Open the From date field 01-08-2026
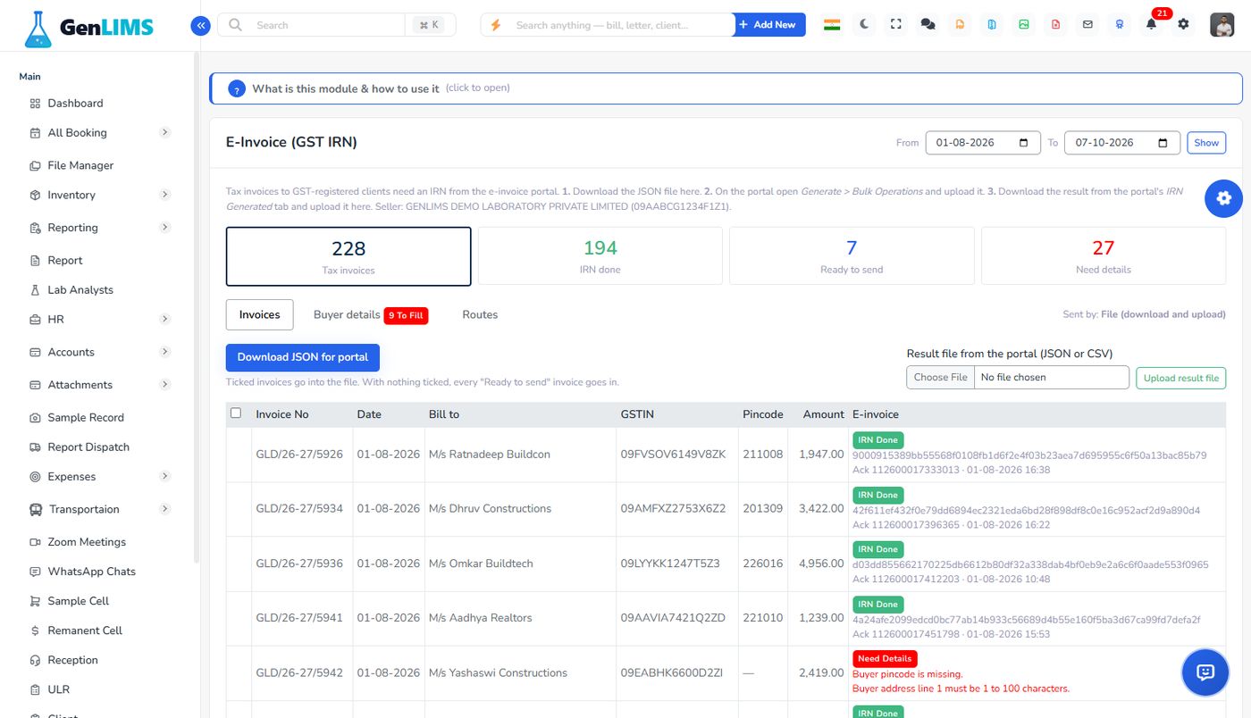The image size is (1251, 718). [983, 143]
